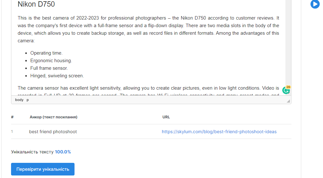Click the 'Full frame sensor.' bullet item
323x178 pixels.
click(x=49, y=68)
